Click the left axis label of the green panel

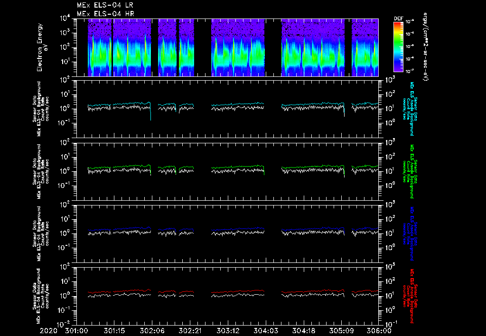(x=41, y=171)
